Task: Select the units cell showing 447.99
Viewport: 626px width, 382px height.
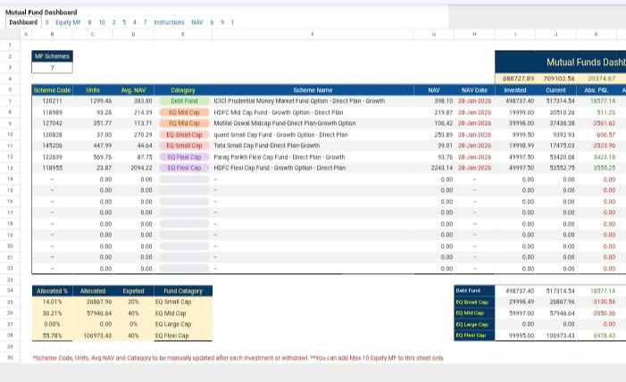Action: [93, 145]
